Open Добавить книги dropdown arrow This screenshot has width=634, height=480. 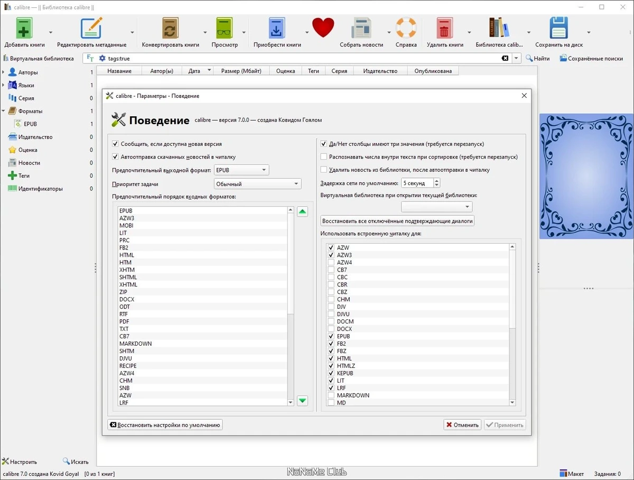coord(51,32)
